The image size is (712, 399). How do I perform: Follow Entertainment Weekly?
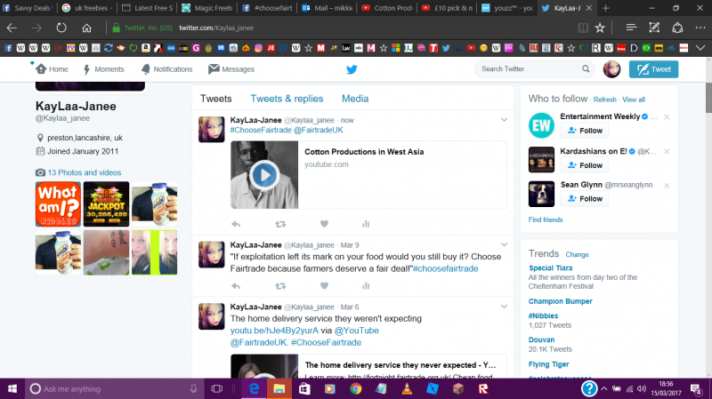(x=585, y=131)
